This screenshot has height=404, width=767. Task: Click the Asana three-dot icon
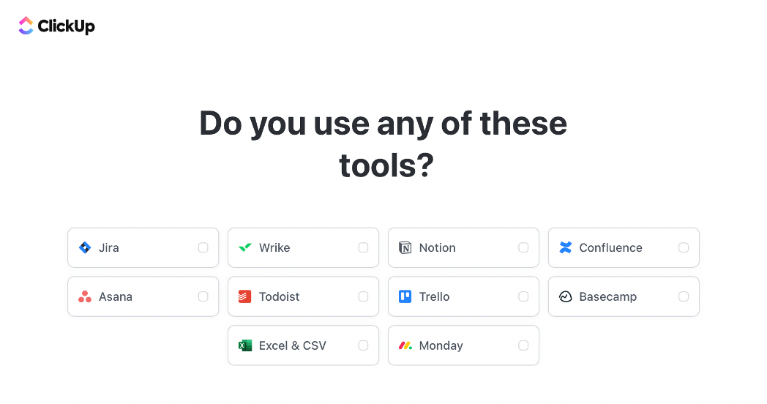pyautogui.click(x=85, y=296)
